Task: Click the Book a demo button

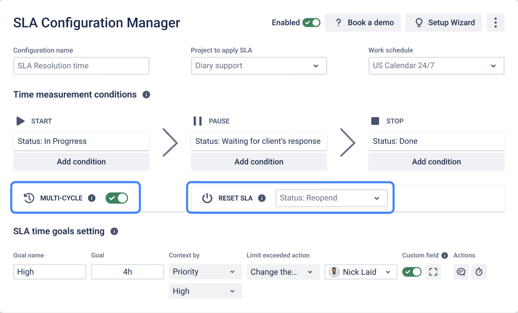Action: 363,23
